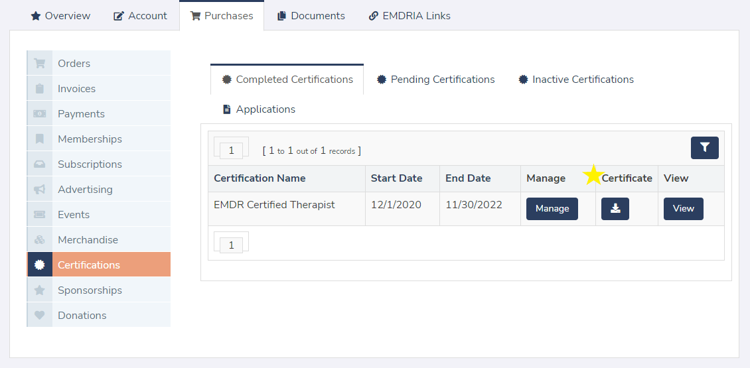Viewport: 750px width, 368px height.
Task: Select page 1 in the top pagination
Action: click(x=232, y=151)
